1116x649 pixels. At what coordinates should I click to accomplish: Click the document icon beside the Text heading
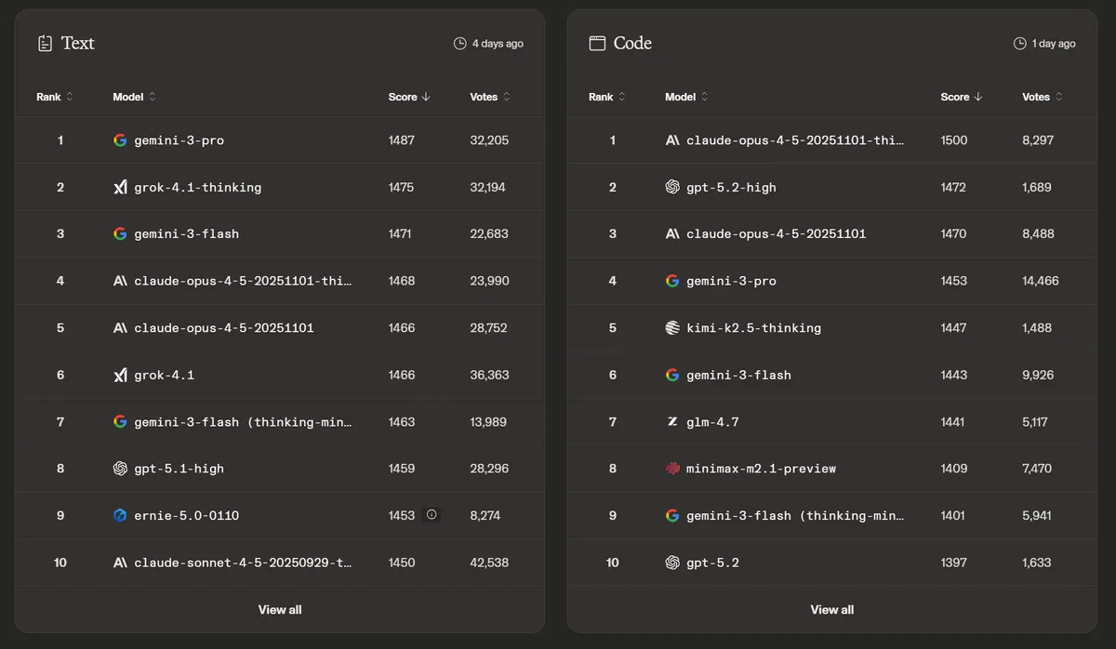click(44, 43)
